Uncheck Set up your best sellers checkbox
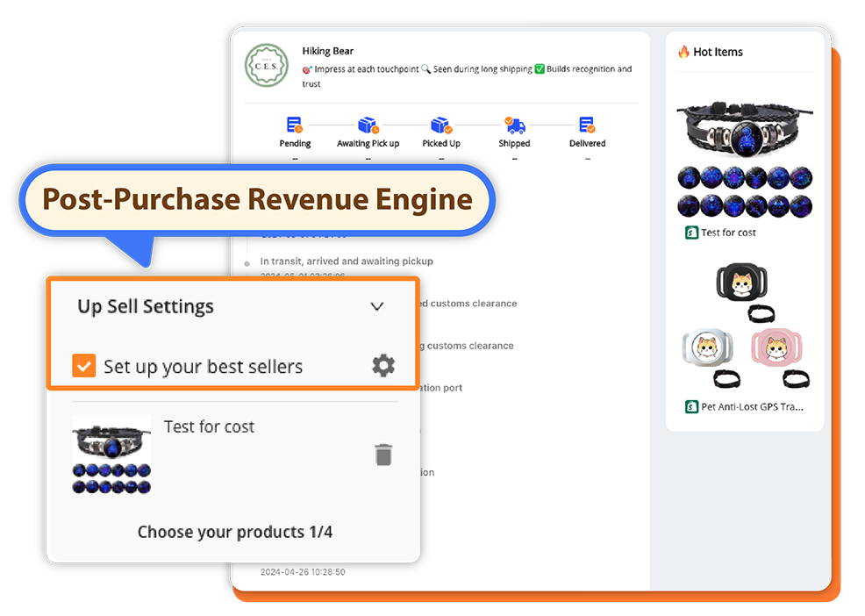 coord(83,366)
